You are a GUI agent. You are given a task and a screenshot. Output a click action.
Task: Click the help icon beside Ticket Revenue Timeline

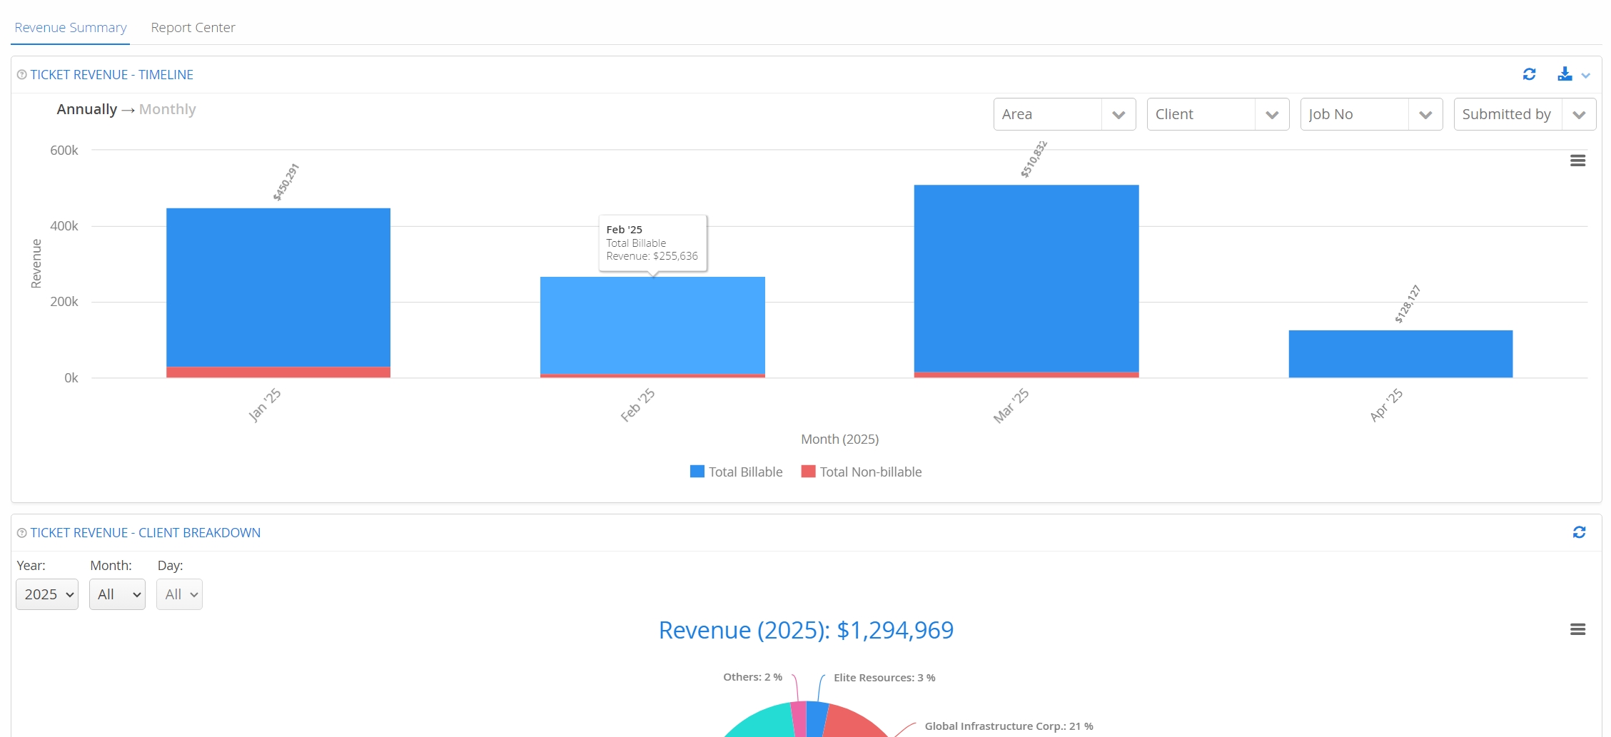(21, 75)
